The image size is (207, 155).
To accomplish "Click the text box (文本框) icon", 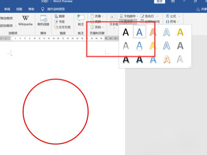I will (x=114, y=18).
